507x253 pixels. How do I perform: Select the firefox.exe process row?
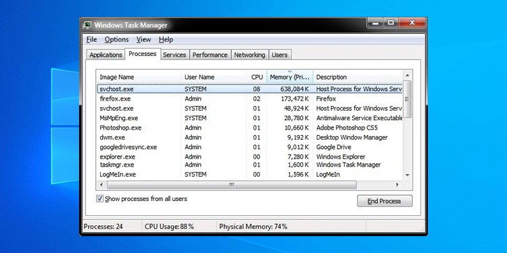[249, 99]
